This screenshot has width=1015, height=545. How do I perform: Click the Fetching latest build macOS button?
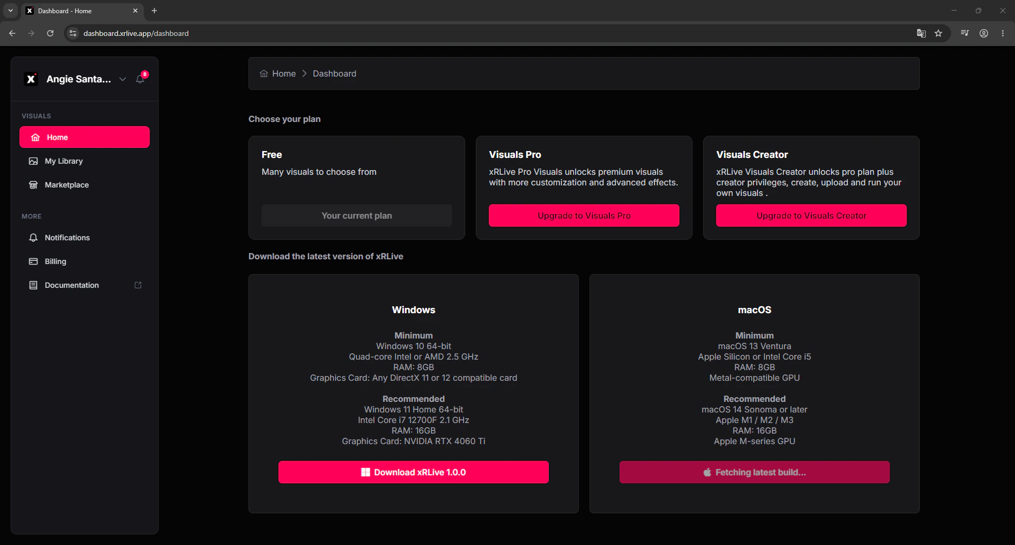pos(754,472)
